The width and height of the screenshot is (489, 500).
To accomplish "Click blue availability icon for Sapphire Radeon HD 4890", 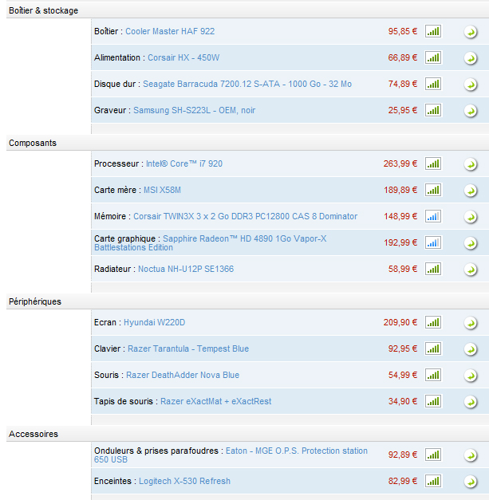I will point(433,242).
